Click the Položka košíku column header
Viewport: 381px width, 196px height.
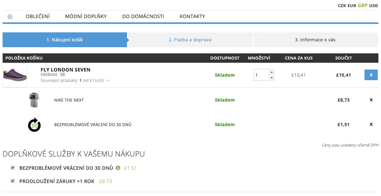(24, 58)
